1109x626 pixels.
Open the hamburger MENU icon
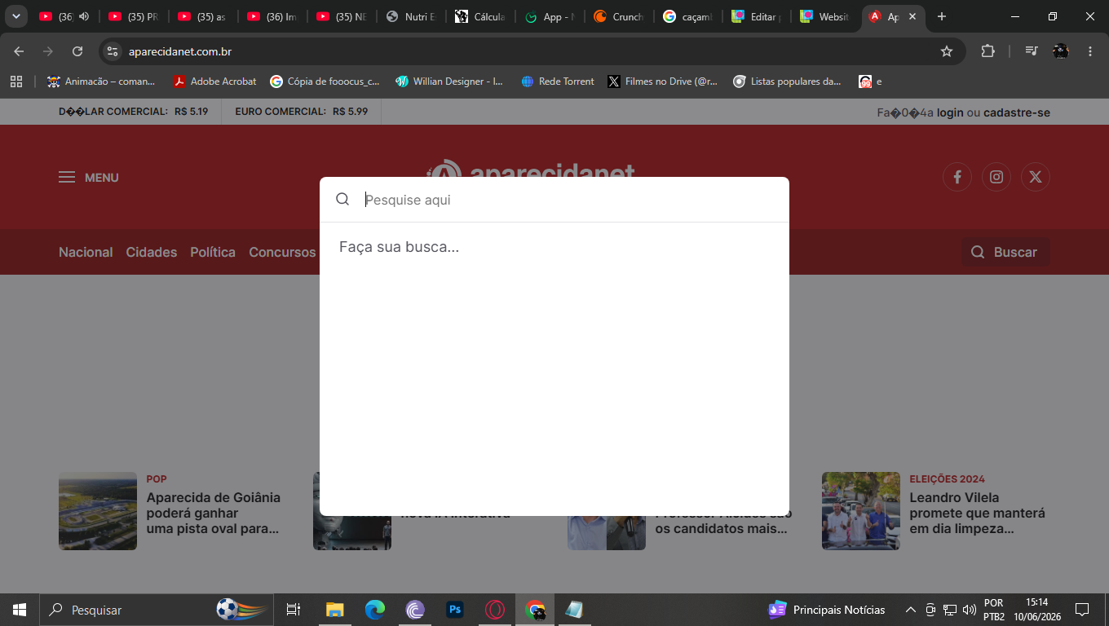click(x=67, y=177)
